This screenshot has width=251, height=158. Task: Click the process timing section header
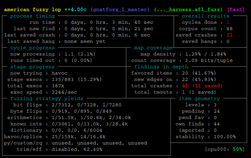coord(33,16)
